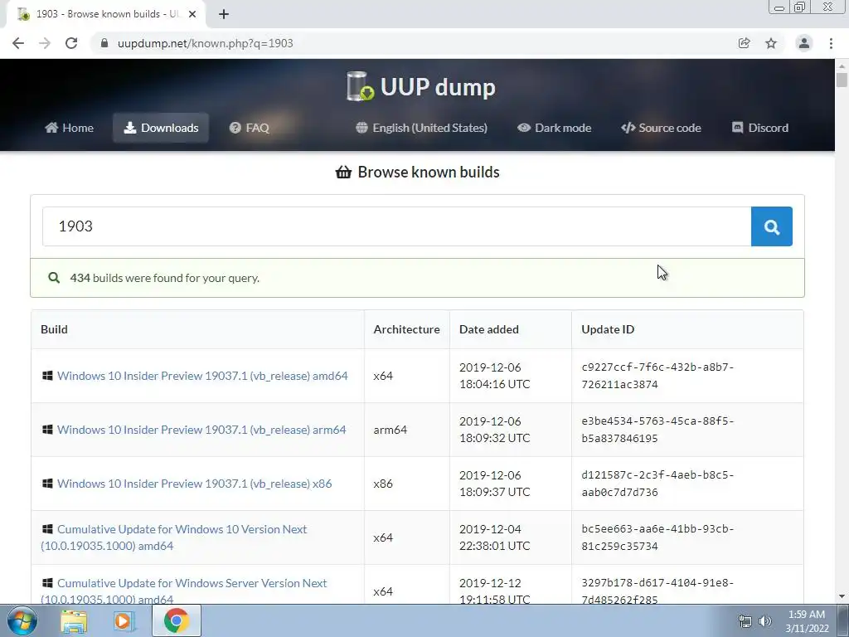Screen dimensions: 849x637
Task: Click the padlock site info icon
Action: coord(104,43)
